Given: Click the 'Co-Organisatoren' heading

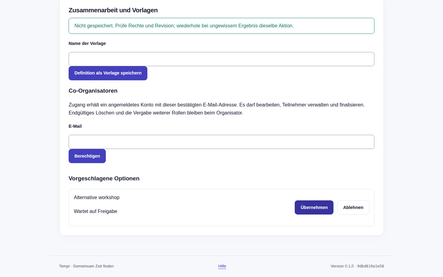Looking at the screenshot, I should tap(93, 91).
